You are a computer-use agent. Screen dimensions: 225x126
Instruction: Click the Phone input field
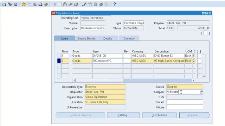pos(185,107)
